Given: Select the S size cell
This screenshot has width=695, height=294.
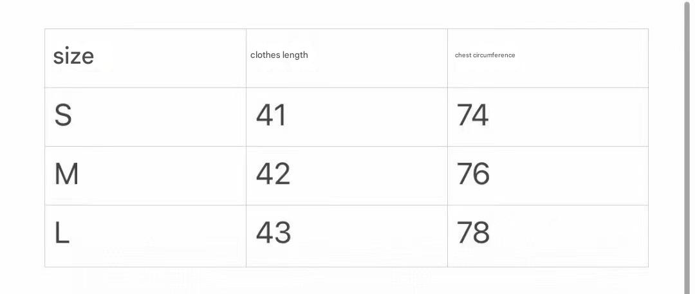Looking at the screenshot, I should pyautogui.click(x=63, y=116).
